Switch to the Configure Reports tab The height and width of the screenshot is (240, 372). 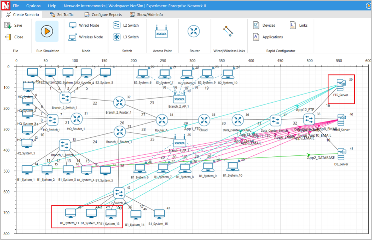pos(103,15)
